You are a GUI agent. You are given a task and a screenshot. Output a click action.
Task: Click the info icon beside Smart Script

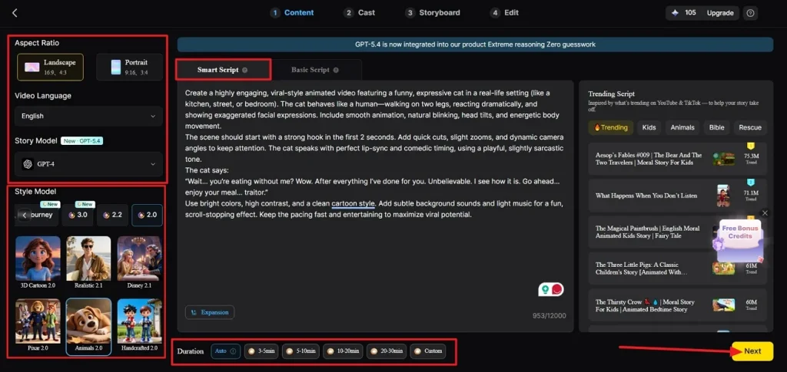(x=245, y=70)
